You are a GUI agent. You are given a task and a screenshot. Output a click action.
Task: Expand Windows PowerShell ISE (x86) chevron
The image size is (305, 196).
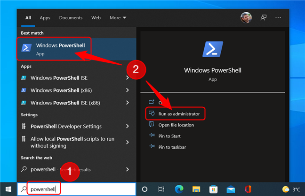click(128, 103)
